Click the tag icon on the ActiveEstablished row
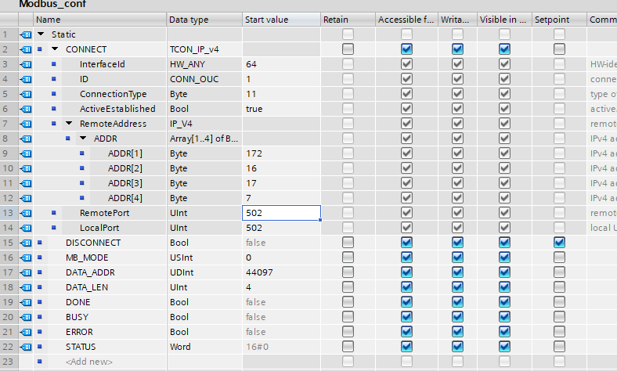 point(26,109)
